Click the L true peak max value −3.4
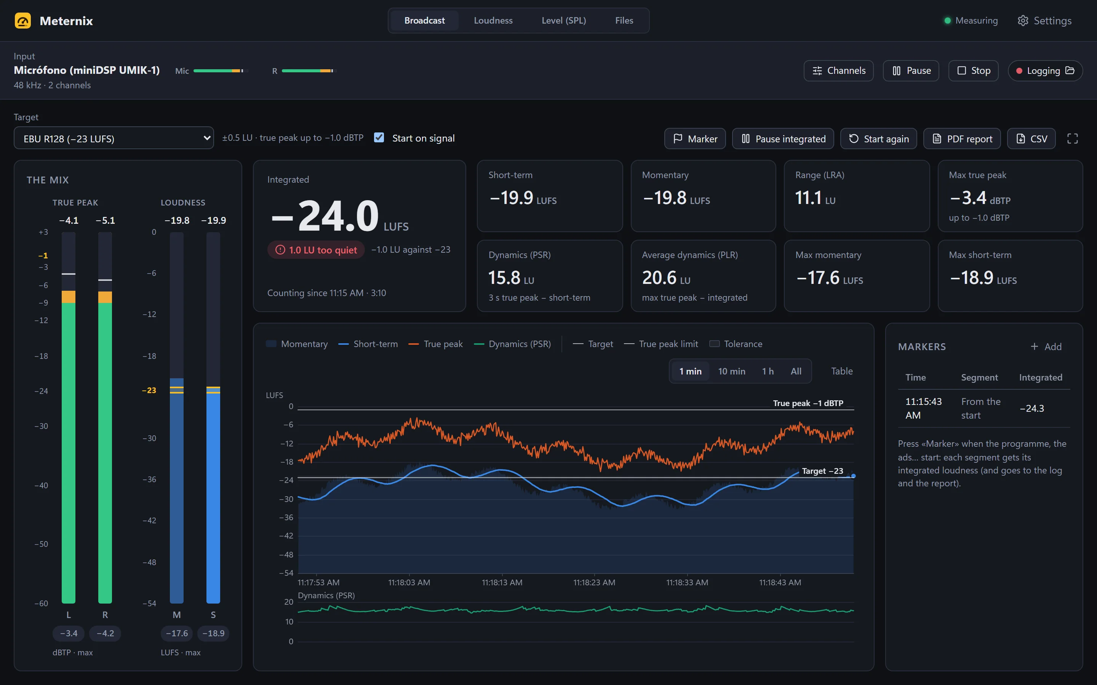The height and width of the screenshot is (685, 1097). coord(69,633)
